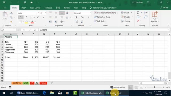Image resolution: width=171 pixels, height=96 pixels.
Task: Toggle Align Left
Action: 50,17
